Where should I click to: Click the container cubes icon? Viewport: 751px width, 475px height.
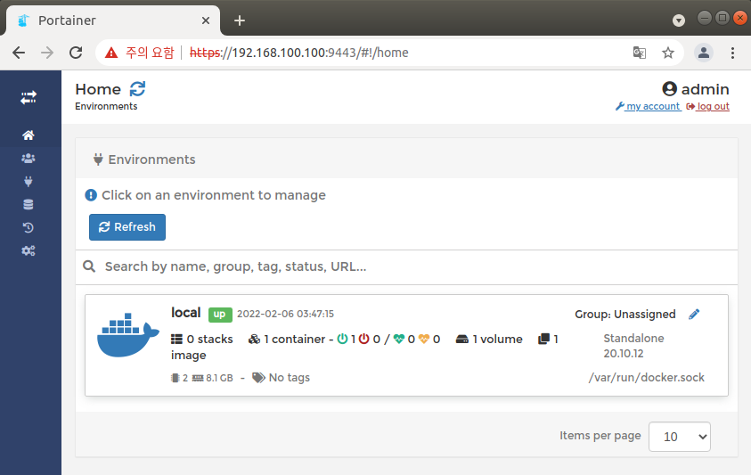[x=254, y=340]
